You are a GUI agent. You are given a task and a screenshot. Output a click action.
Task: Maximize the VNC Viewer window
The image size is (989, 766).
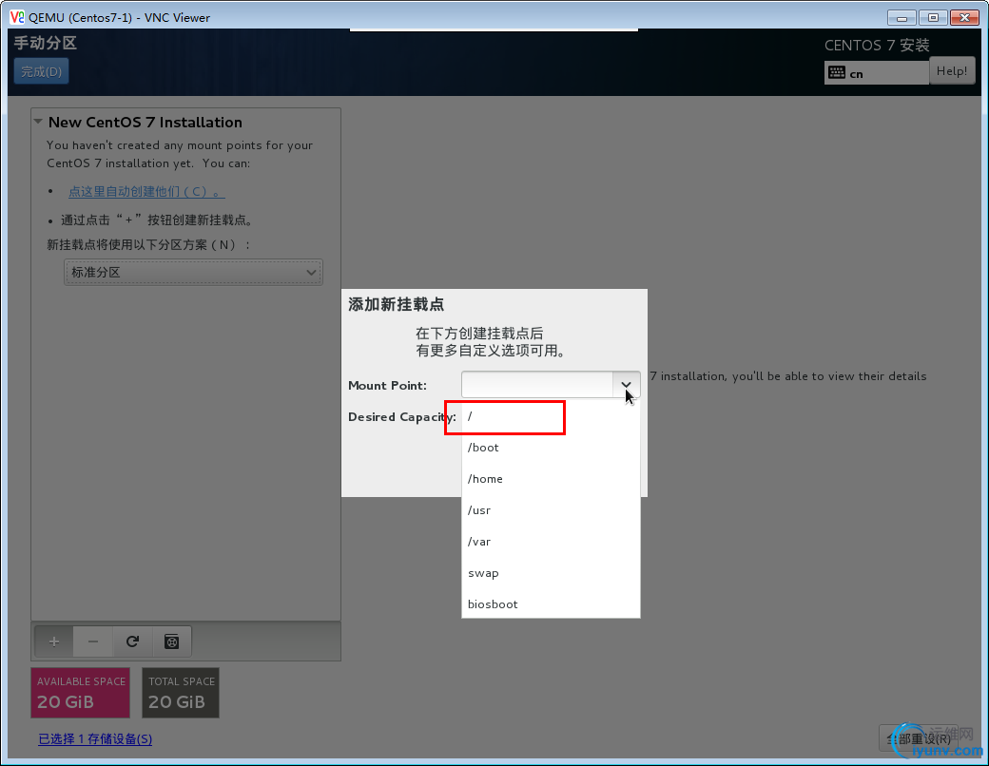point(933,18)
